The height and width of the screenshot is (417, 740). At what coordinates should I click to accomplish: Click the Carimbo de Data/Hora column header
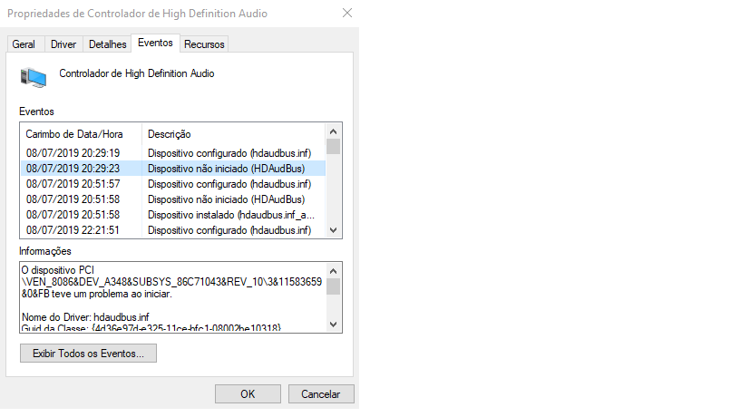81,134
